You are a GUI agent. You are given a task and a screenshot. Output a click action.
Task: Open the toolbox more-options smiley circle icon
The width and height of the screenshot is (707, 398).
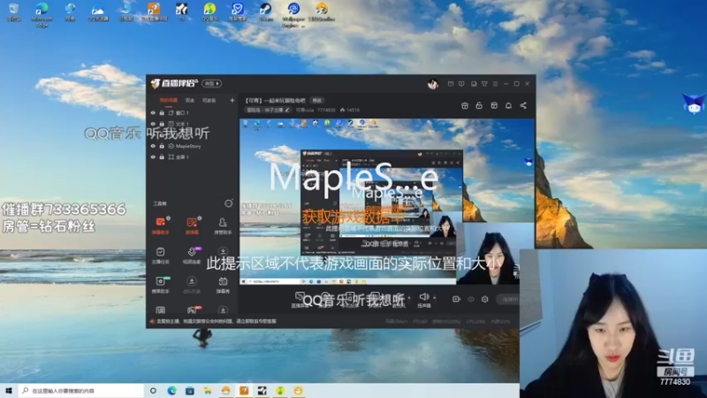(229, 203)
